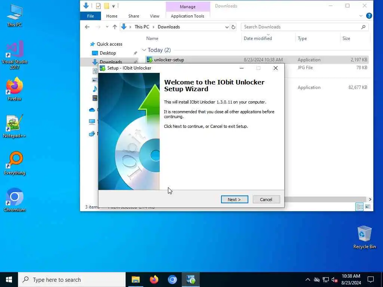This screenshot has width=383, height=287.
Task: Refresh the Downloads folder
Action: 233,27
